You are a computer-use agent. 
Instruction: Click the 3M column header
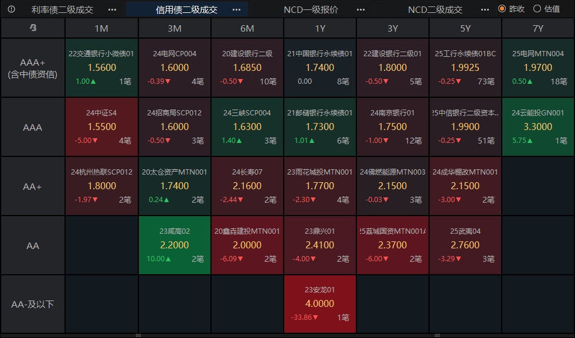tap(175, 28)
